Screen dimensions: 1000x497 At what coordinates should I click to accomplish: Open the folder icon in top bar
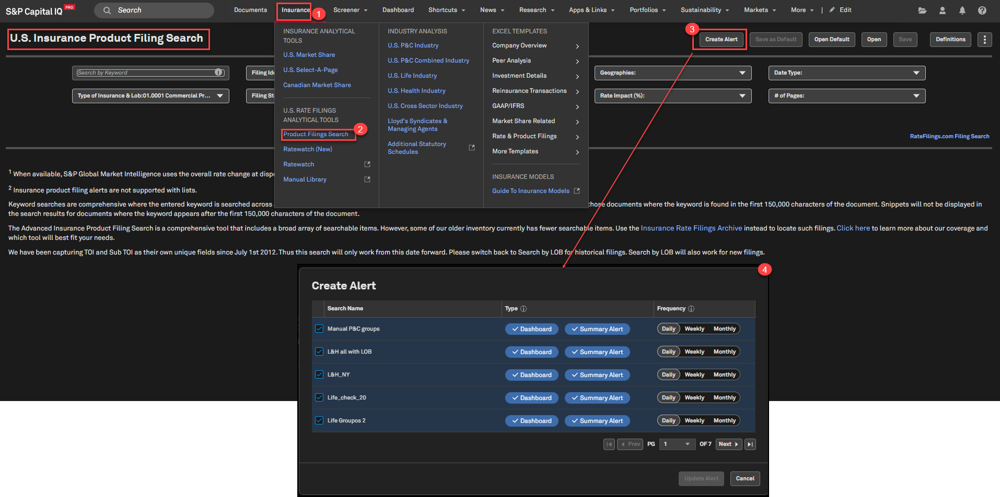(922, 10)
